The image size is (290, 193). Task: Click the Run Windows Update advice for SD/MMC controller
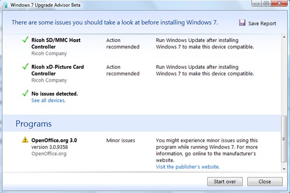click(205, 44)
